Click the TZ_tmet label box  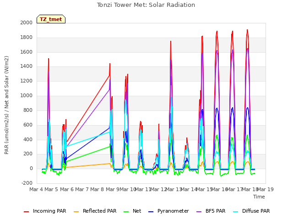click(x=51, y=19)
